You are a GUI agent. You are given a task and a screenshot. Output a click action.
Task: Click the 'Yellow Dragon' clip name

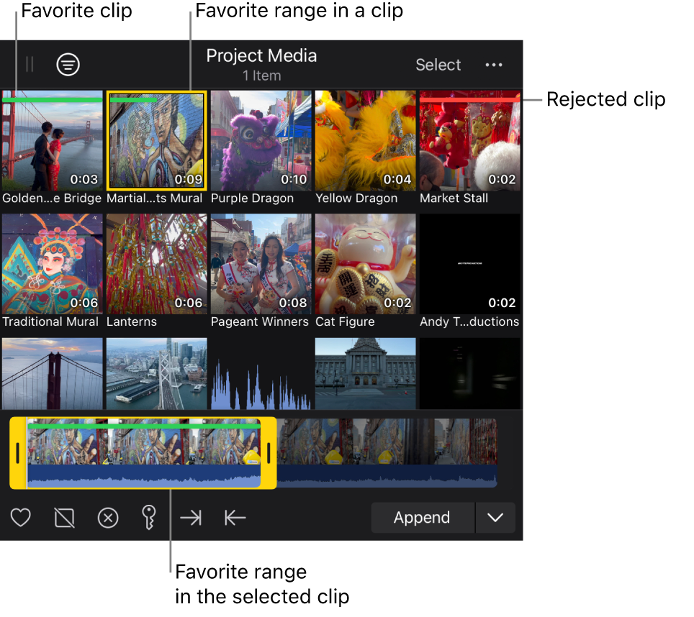pyautogui.click(x=357, y=198)
